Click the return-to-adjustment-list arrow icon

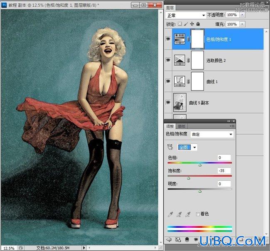click(169, 239)
